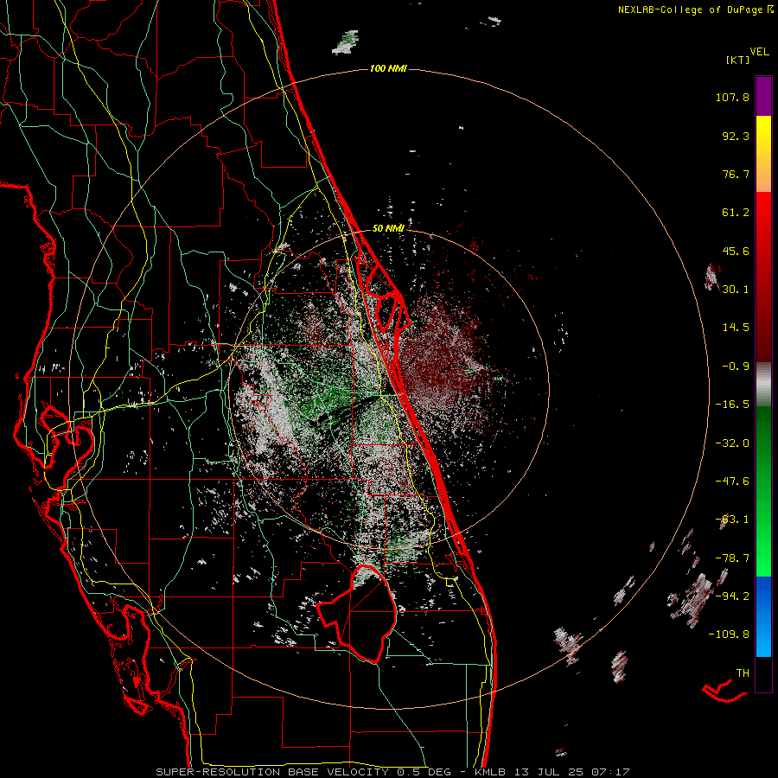Click the 107.8 value on the velocity scale
This screenshot has width=778, height=778.
[x=732, y=97]
